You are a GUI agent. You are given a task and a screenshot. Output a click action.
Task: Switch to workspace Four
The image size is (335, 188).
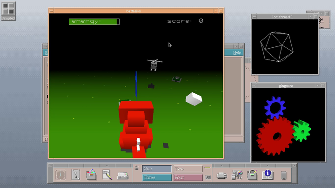coord(188,177)
